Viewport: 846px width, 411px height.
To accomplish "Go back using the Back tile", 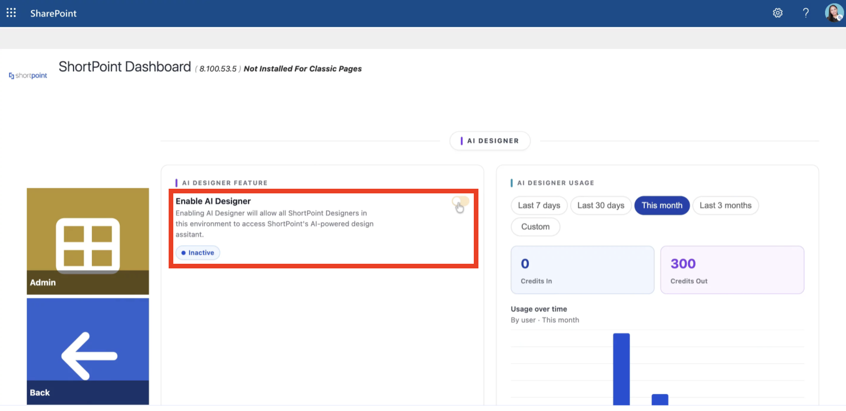I will tap(88, 351).
